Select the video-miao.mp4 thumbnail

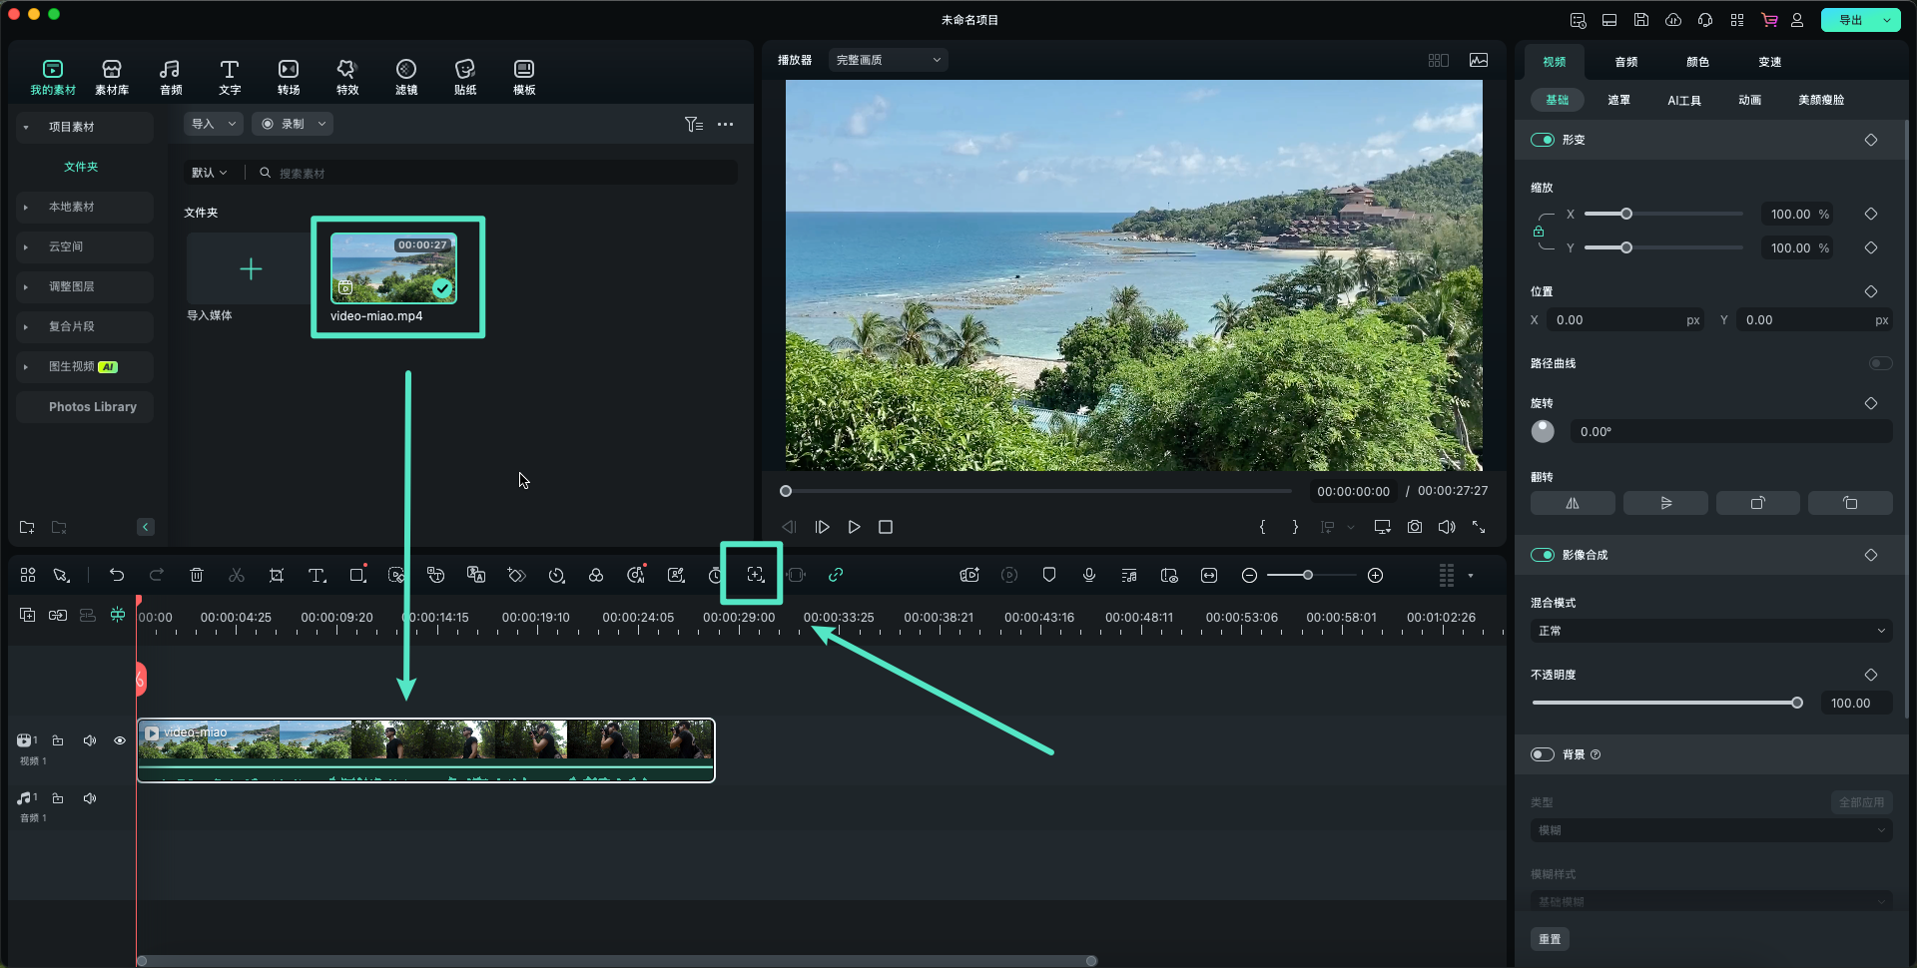click(x=393, y=268)
